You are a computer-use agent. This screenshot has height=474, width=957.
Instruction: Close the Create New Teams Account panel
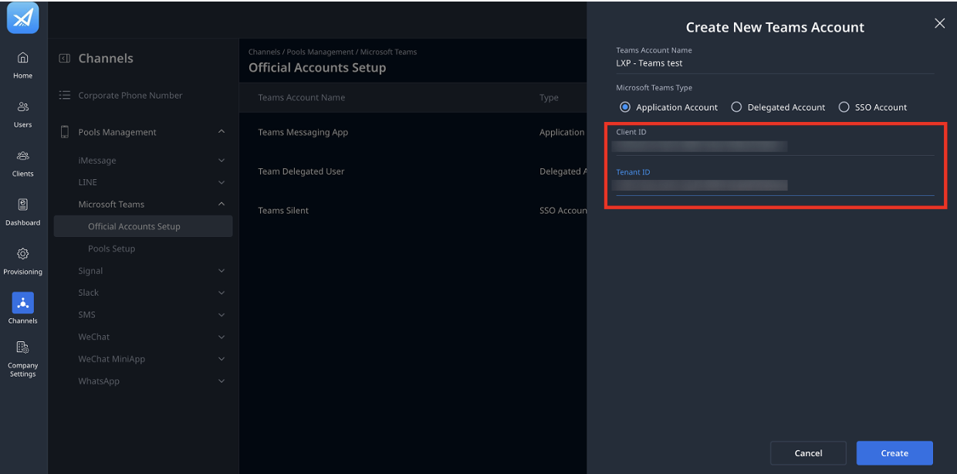tap(939, 23)
